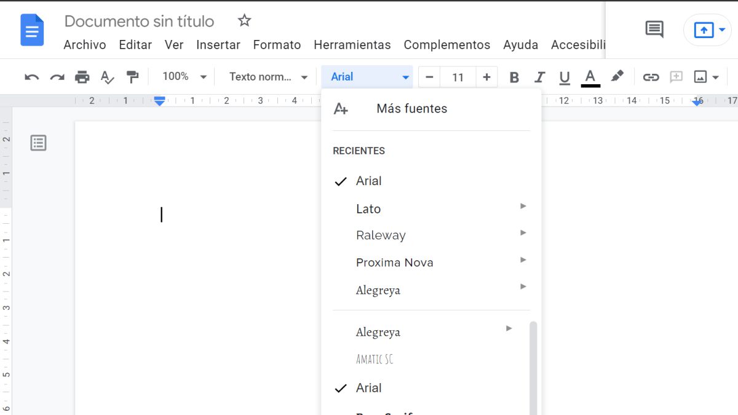Click the insert image icon
This screenshot has width=738, height=415.
[701, 76]
